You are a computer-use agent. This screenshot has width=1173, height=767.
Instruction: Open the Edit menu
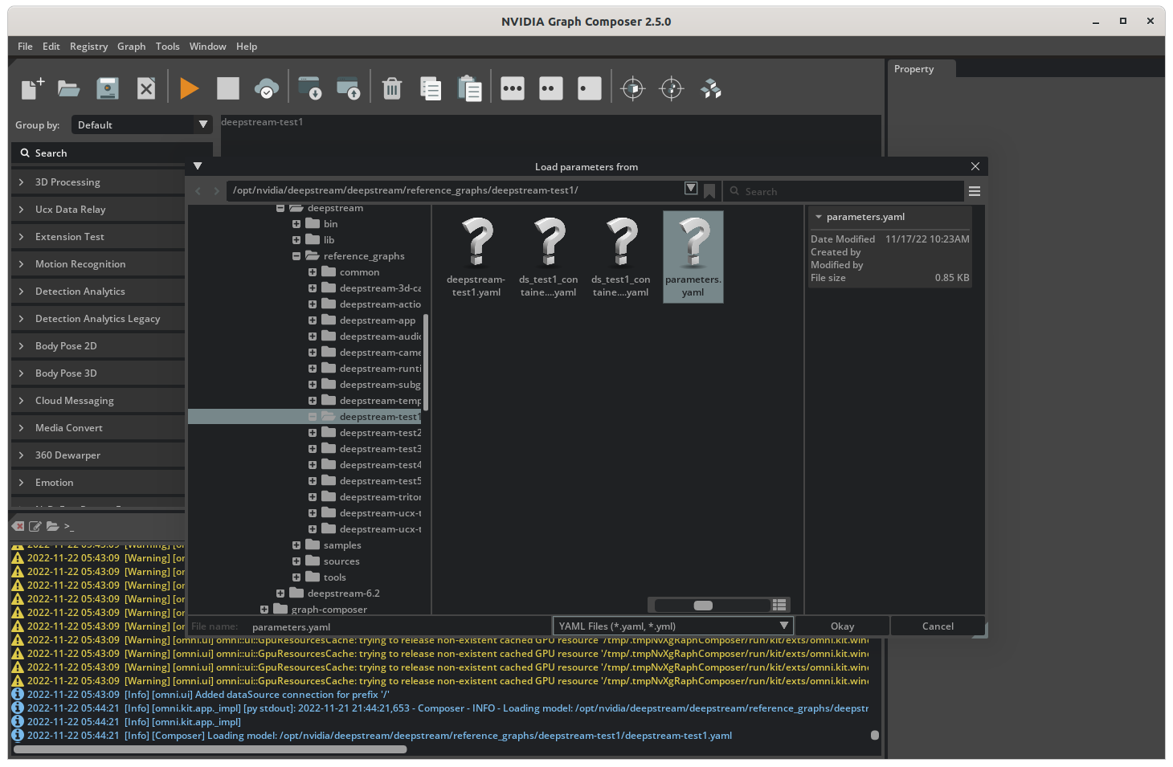(51, 47)
